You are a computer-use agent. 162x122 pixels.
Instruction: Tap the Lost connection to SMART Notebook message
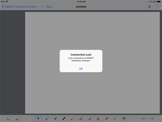coord(81,59)
